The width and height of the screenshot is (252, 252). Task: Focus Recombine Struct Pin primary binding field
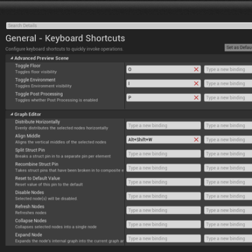pyautogui.click(x=164, y=168)
